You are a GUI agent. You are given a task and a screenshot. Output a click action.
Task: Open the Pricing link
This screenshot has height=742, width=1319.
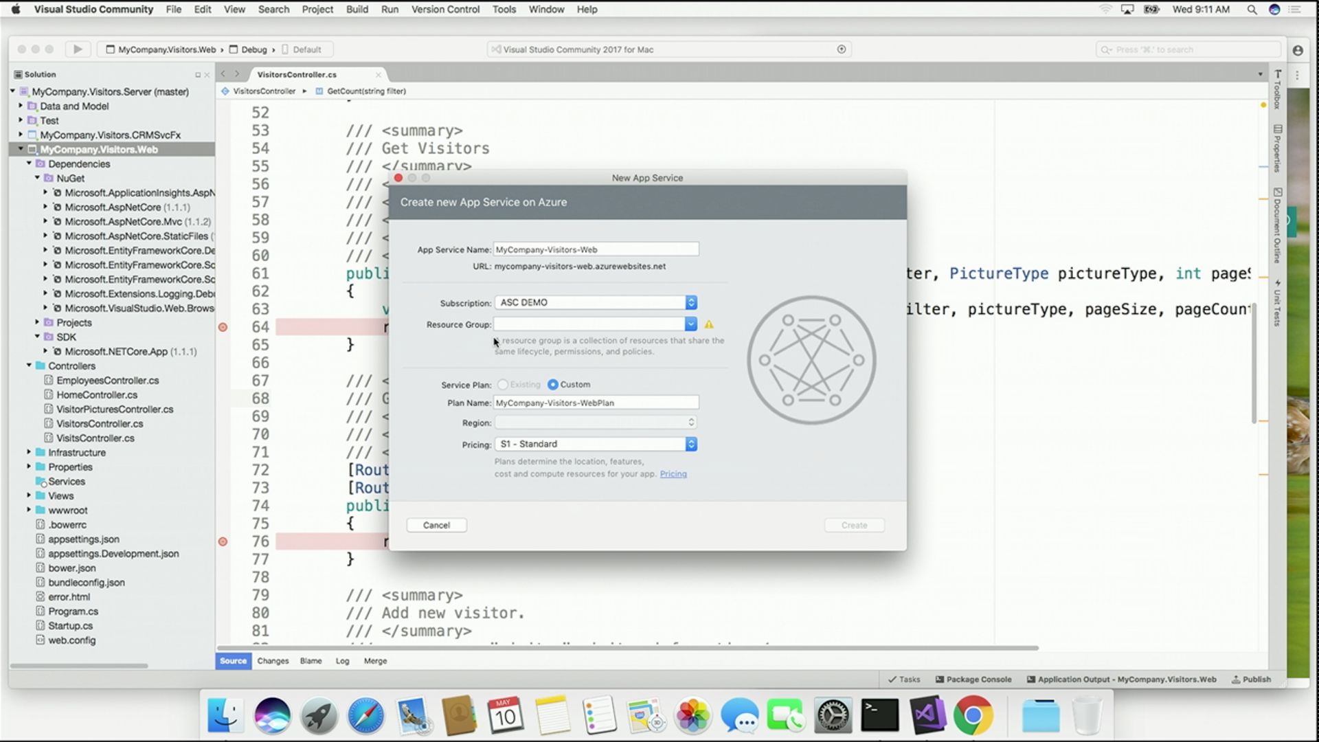click(673, 474)
